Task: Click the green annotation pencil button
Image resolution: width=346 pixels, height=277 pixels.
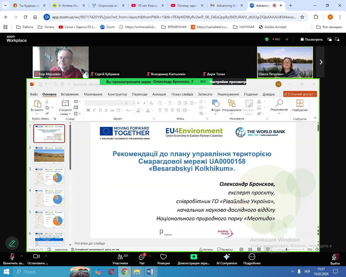Action: click(x=12, y=243)
